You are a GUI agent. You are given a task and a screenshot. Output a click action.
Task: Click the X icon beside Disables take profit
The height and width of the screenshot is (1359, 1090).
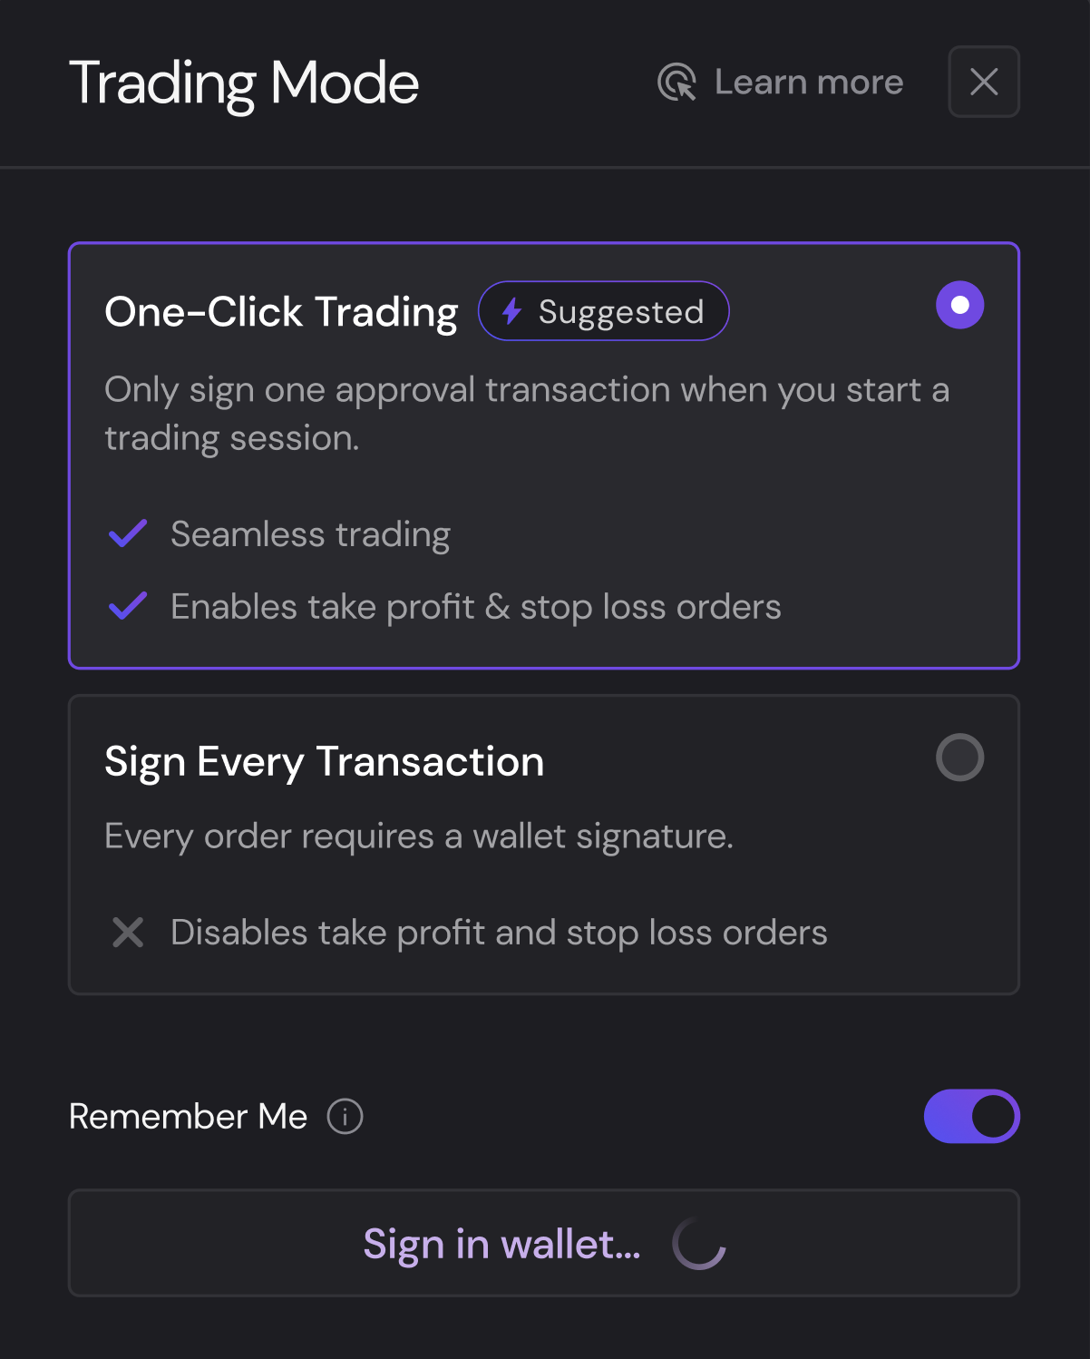(x=128, y=932)
